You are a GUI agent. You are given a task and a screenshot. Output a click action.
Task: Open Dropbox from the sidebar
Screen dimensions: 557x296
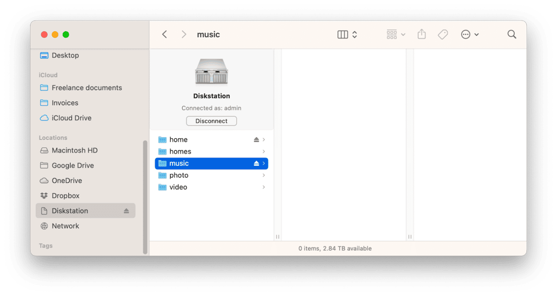[66, 196]
